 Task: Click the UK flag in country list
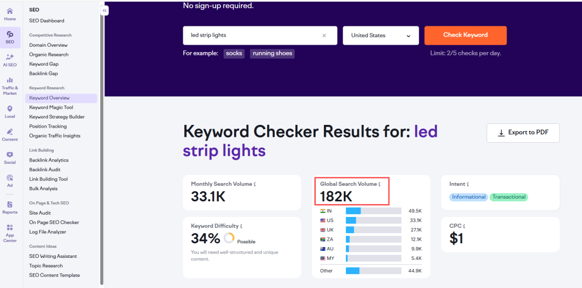click(323, 230)
